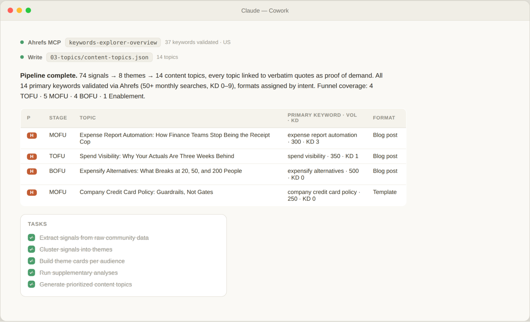
Task: Click the 'Build theme cards per audience' task text
Action: [82, 261]
